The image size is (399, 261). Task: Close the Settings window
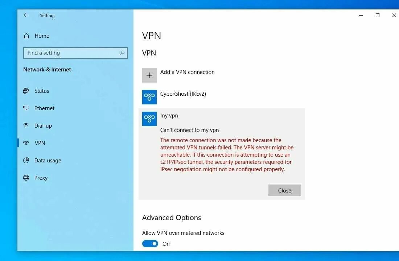[x=394, y=15]
